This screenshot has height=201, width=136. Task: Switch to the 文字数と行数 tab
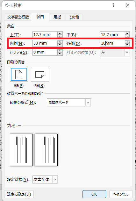18,17
